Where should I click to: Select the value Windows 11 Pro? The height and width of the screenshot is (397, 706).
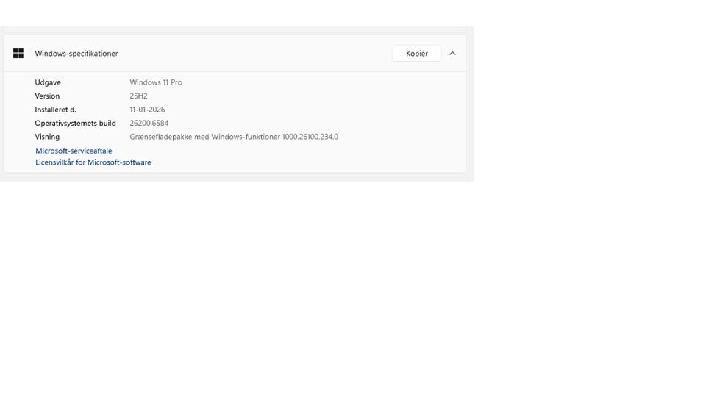click(x=156, y=82)
